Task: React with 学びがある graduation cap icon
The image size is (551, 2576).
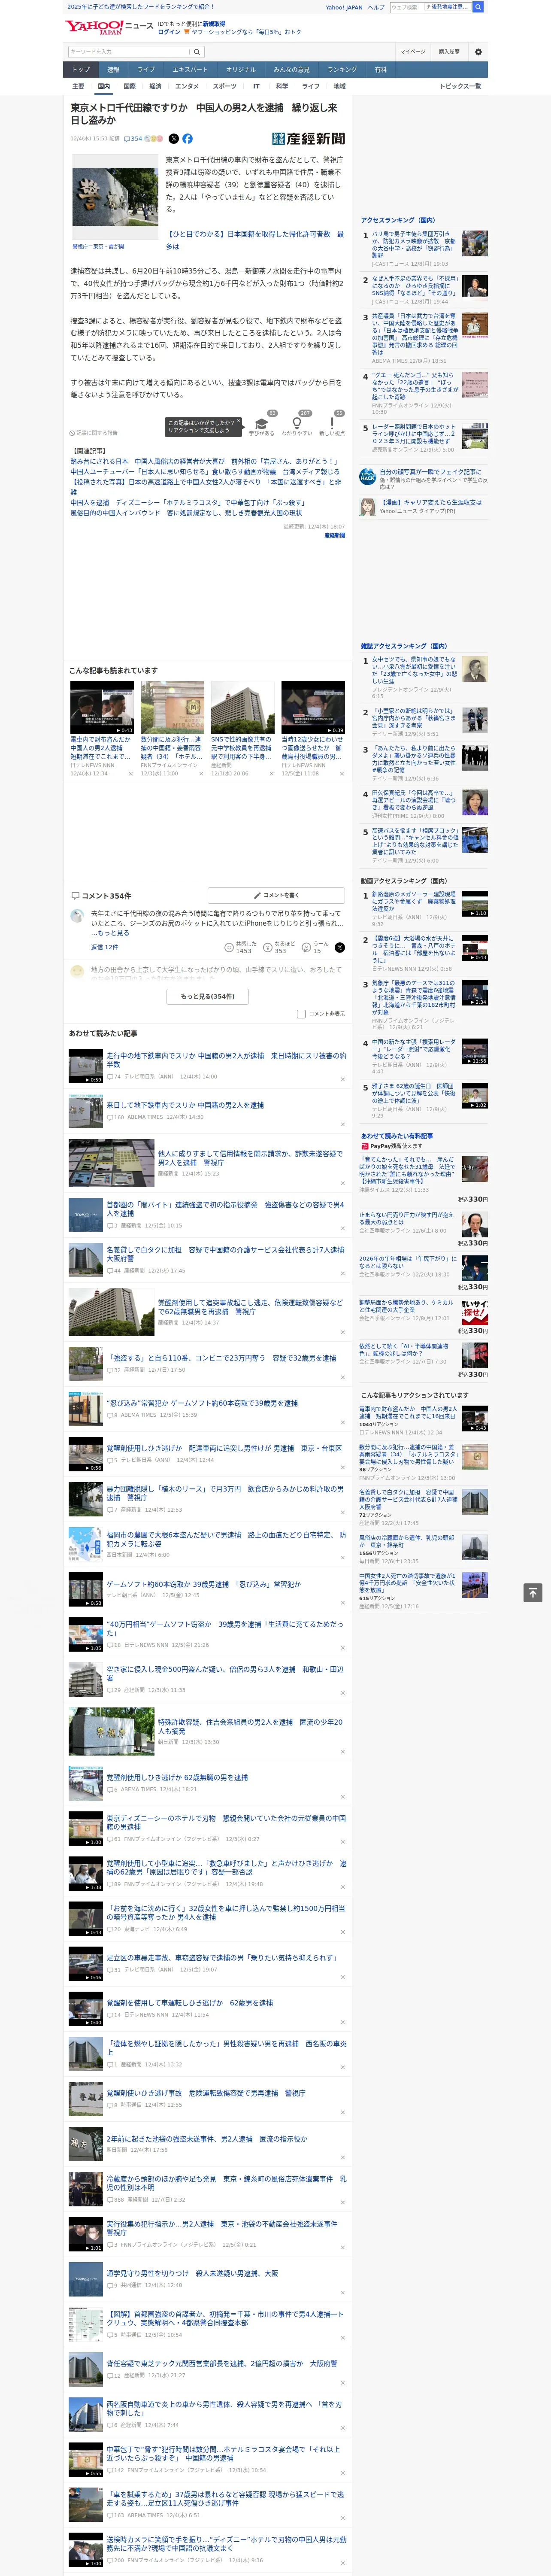Action: coord(262,424)
